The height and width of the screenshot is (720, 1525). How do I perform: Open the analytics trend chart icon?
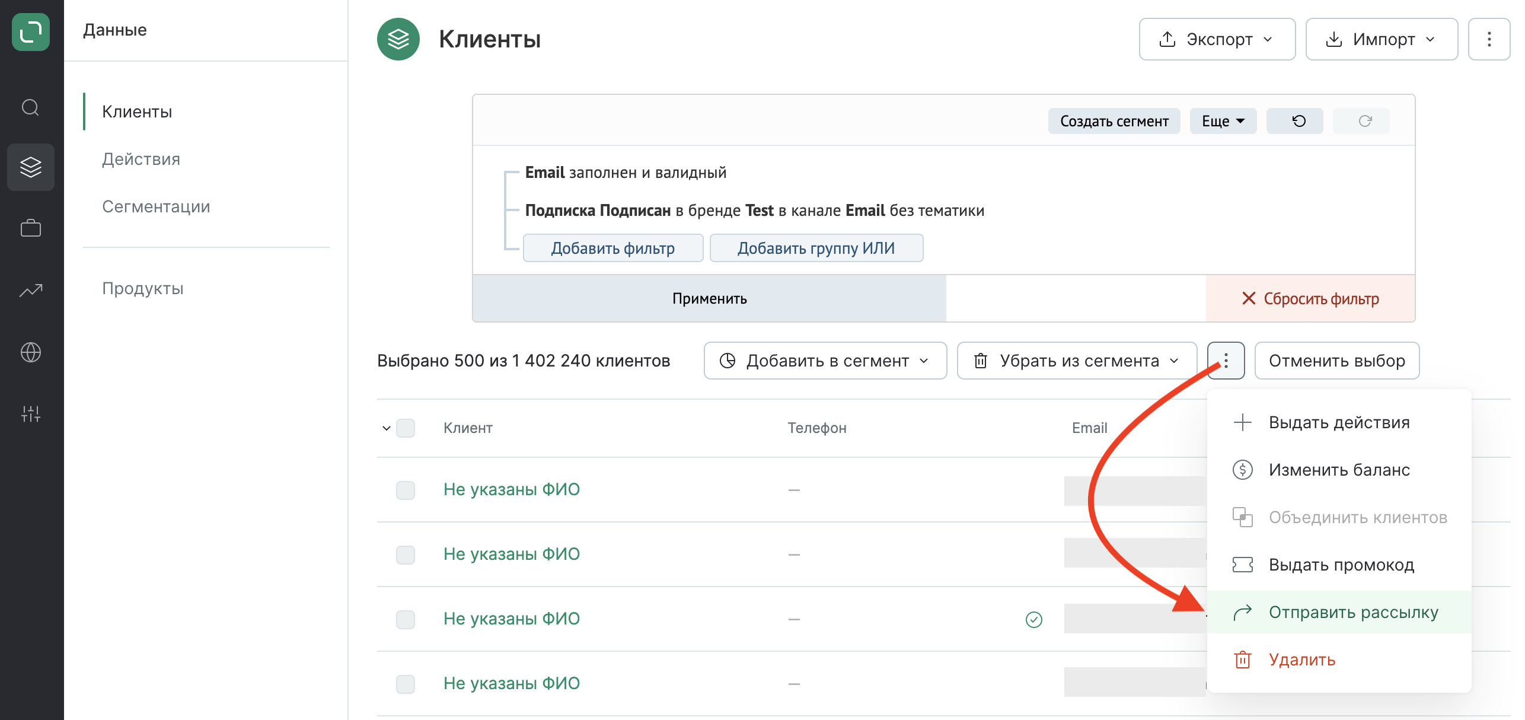tap(31, 290)
